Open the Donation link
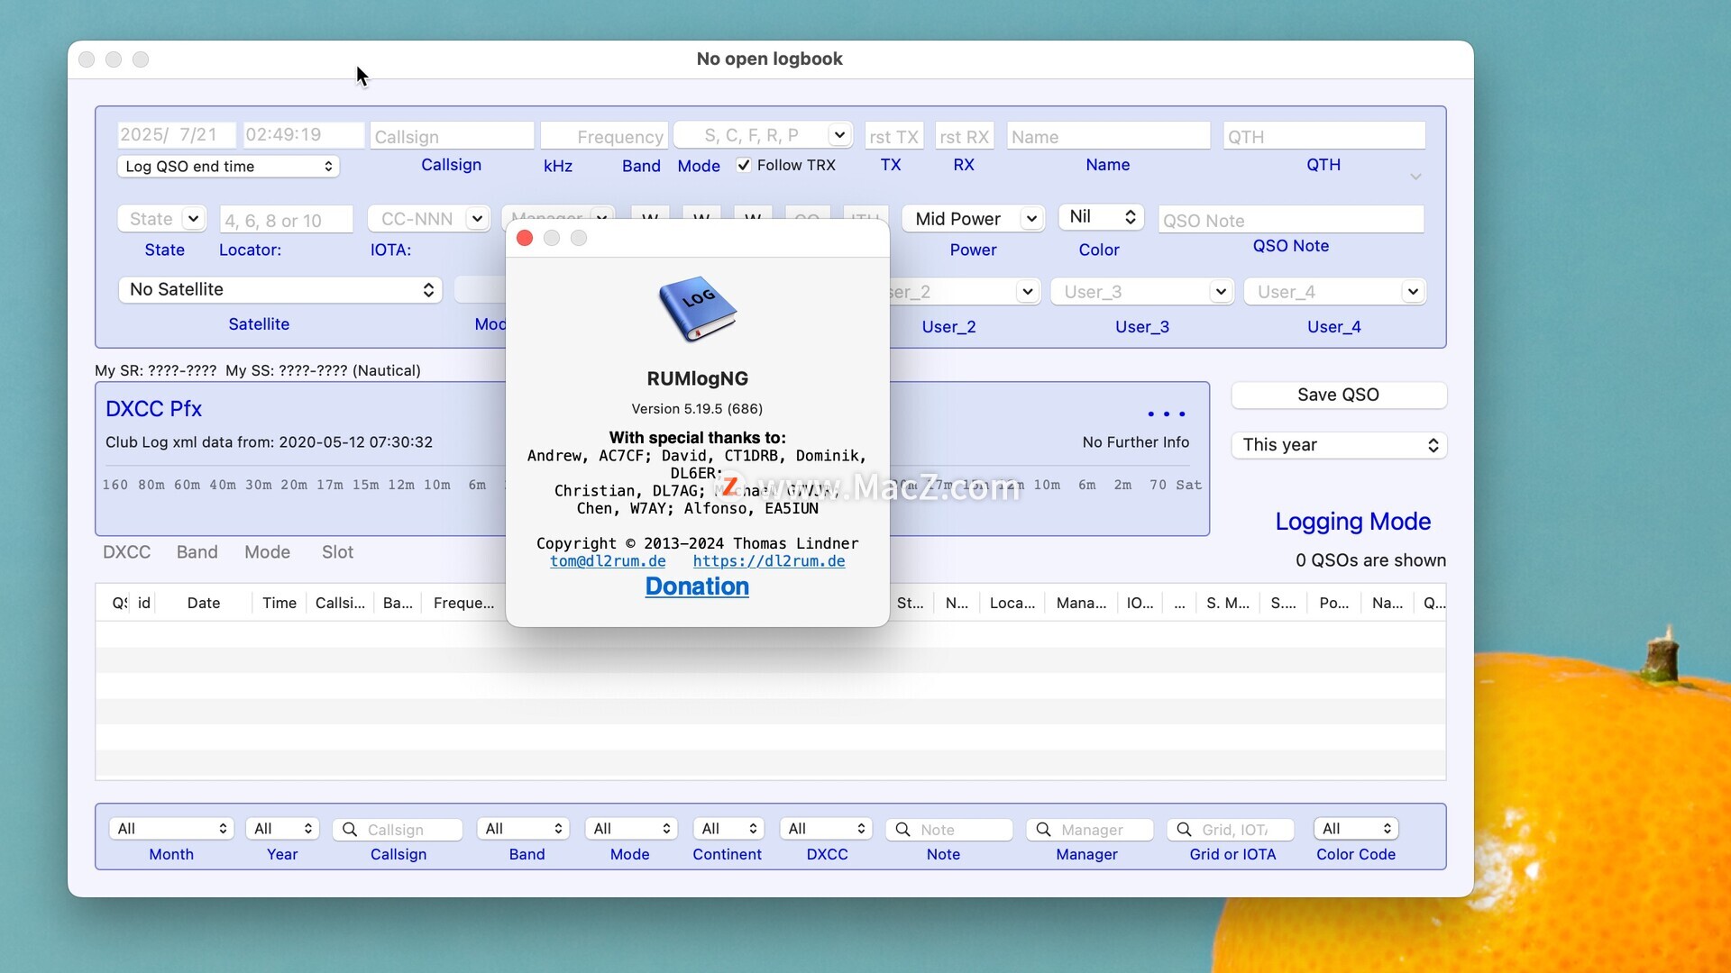The width and height of the screenshot is (1731, 973). click(x=697, y=587)
